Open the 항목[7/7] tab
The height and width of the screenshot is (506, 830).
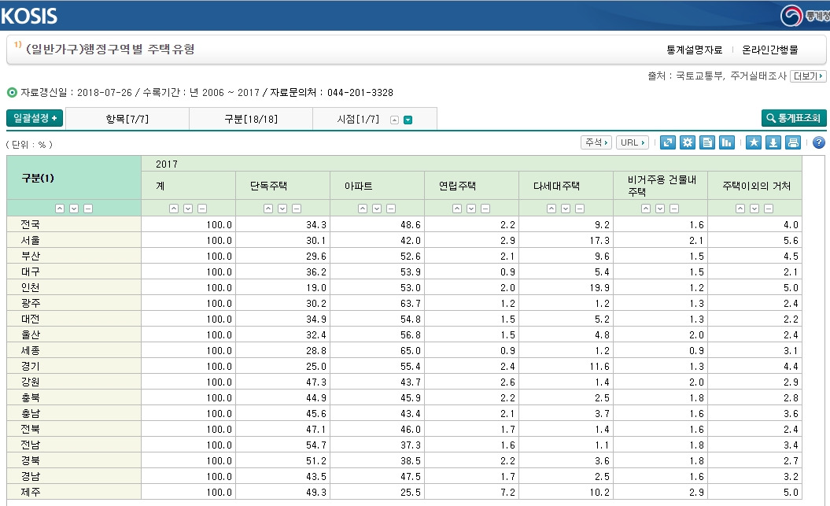127,119
